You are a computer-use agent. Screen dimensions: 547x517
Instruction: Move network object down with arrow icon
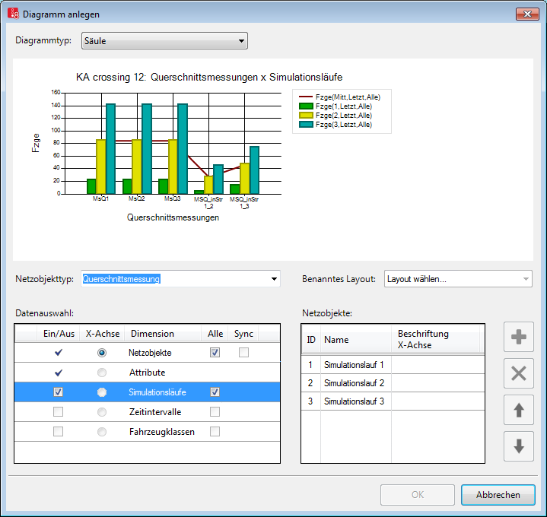[519, 446]
